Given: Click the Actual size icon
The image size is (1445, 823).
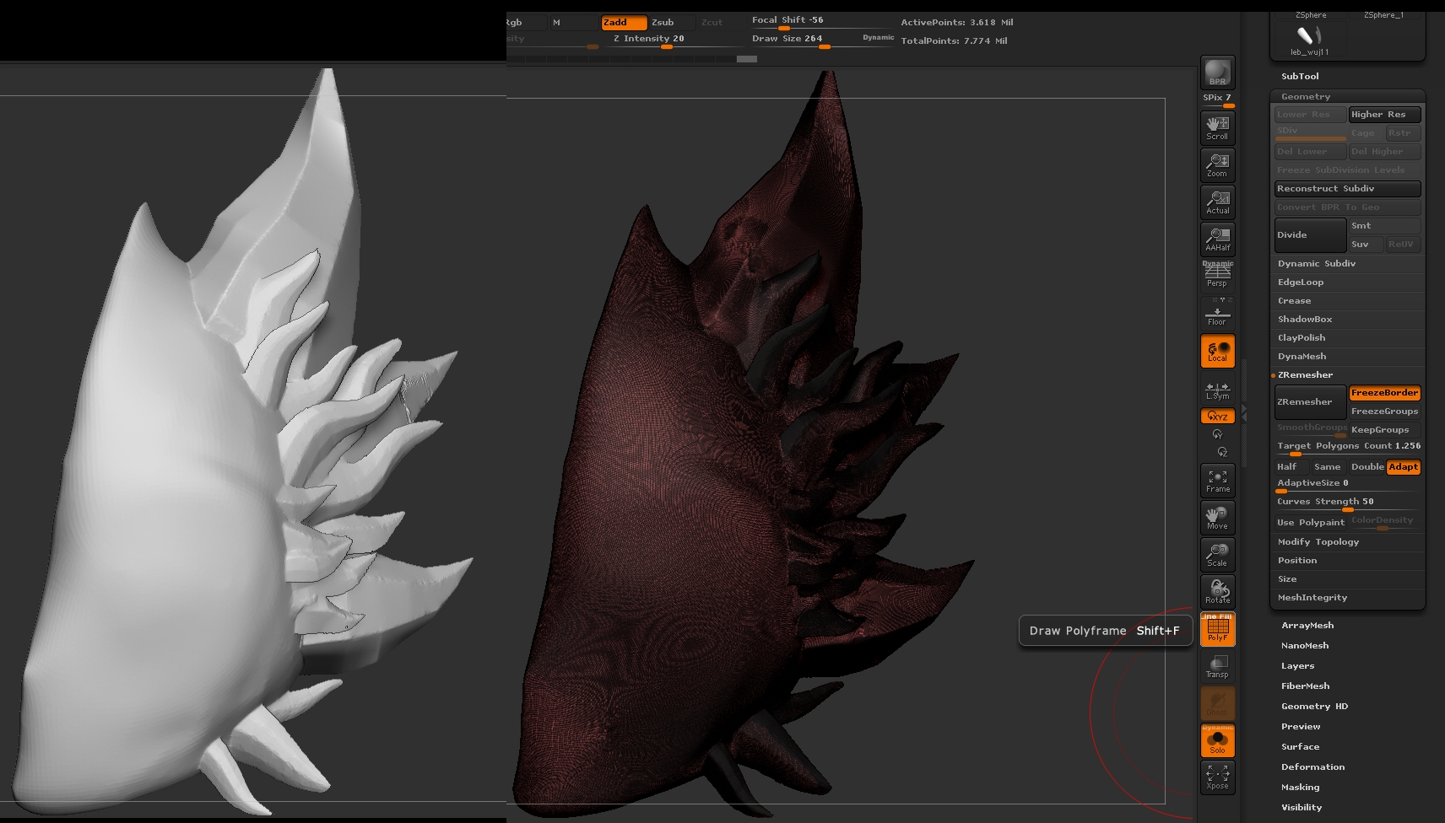Looking at the screenshot, I should (x=1217, y=202).
